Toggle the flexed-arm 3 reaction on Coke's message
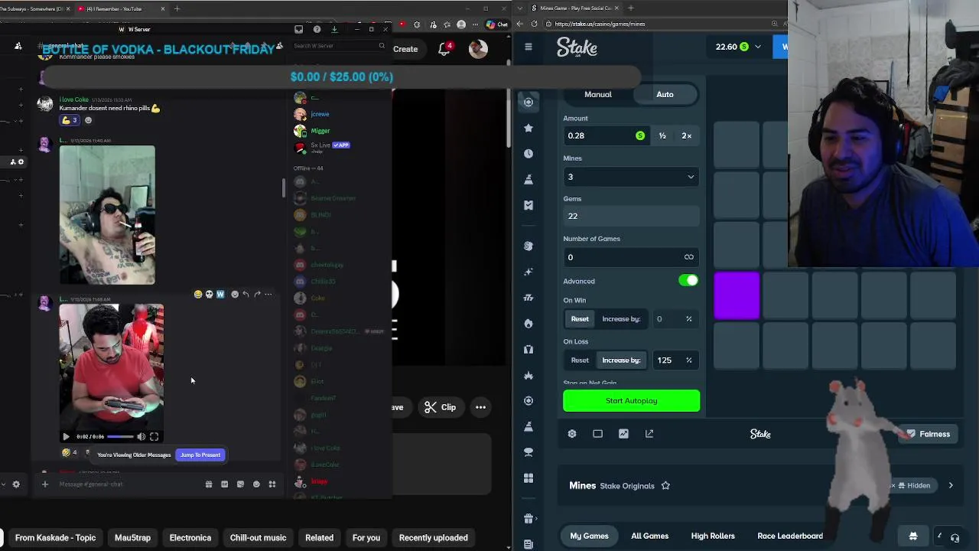 pos(69,120)
